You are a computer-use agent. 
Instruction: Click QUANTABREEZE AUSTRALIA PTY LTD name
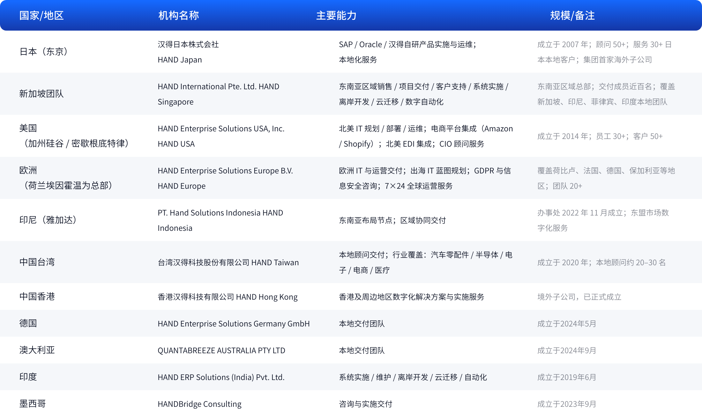(221, 351)
